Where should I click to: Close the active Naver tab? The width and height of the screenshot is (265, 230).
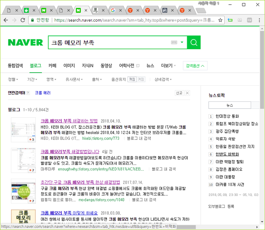[x=86, y=10]
